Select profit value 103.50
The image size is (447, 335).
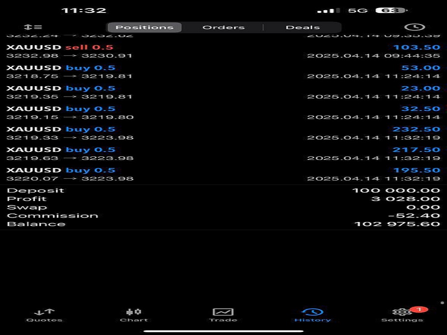(417, 47)
